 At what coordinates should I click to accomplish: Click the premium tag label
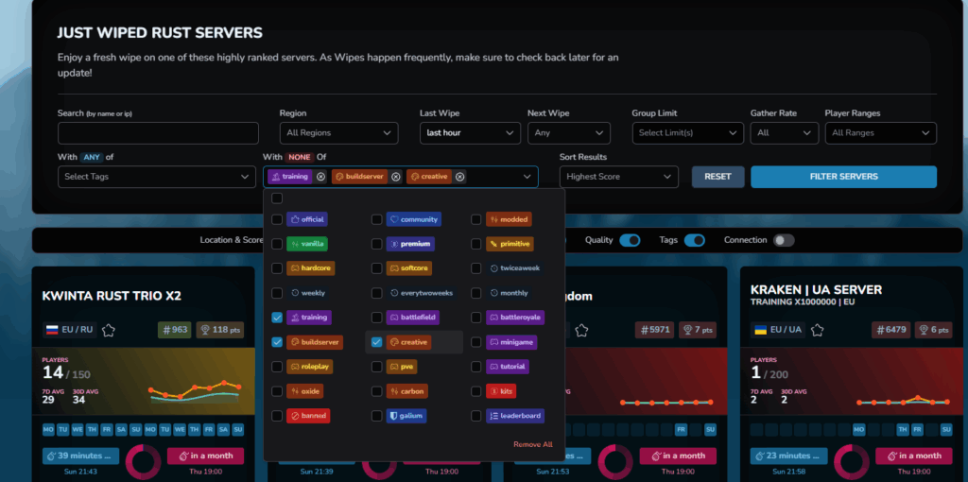(x=410, y=244)
